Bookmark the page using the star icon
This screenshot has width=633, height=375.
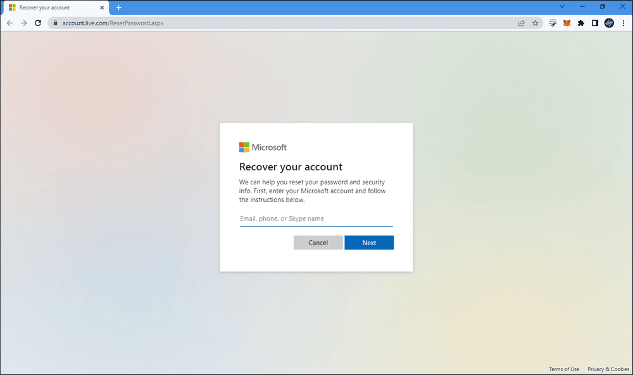pos(536,23)
